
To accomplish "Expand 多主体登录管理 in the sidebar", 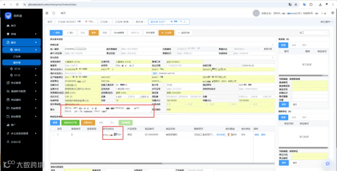I will pos(21,133).
